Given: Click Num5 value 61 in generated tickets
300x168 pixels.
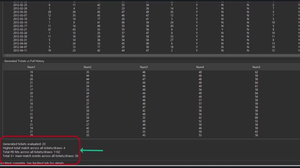Looking at the screenshot, I should [x=256, y=86].
